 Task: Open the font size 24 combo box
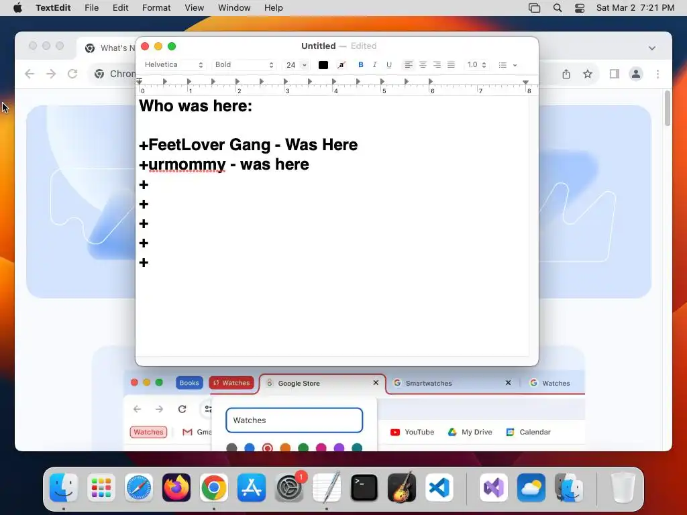(296, 65)
